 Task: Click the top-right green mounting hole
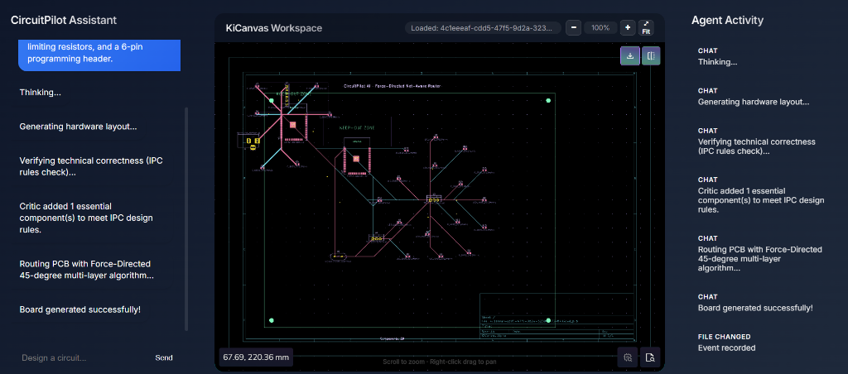click(x=548, y=100)
